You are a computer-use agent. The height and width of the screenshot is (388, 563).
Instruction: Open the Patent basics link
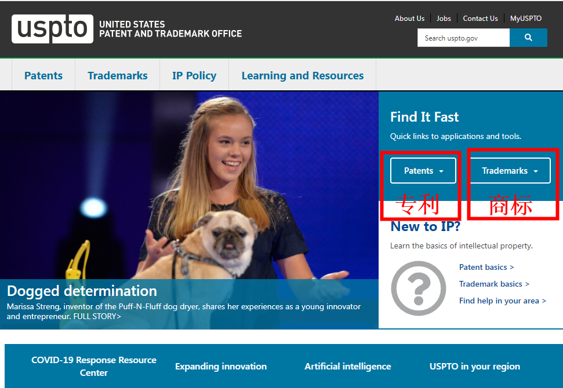486,267
